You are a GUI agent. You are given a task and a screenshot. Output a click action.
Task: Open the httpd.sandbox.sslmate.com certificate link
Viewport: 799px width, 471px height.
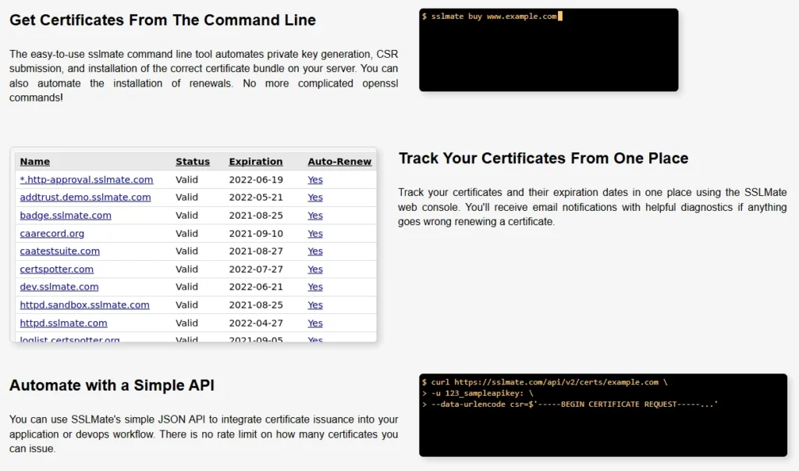click(84, 305)
